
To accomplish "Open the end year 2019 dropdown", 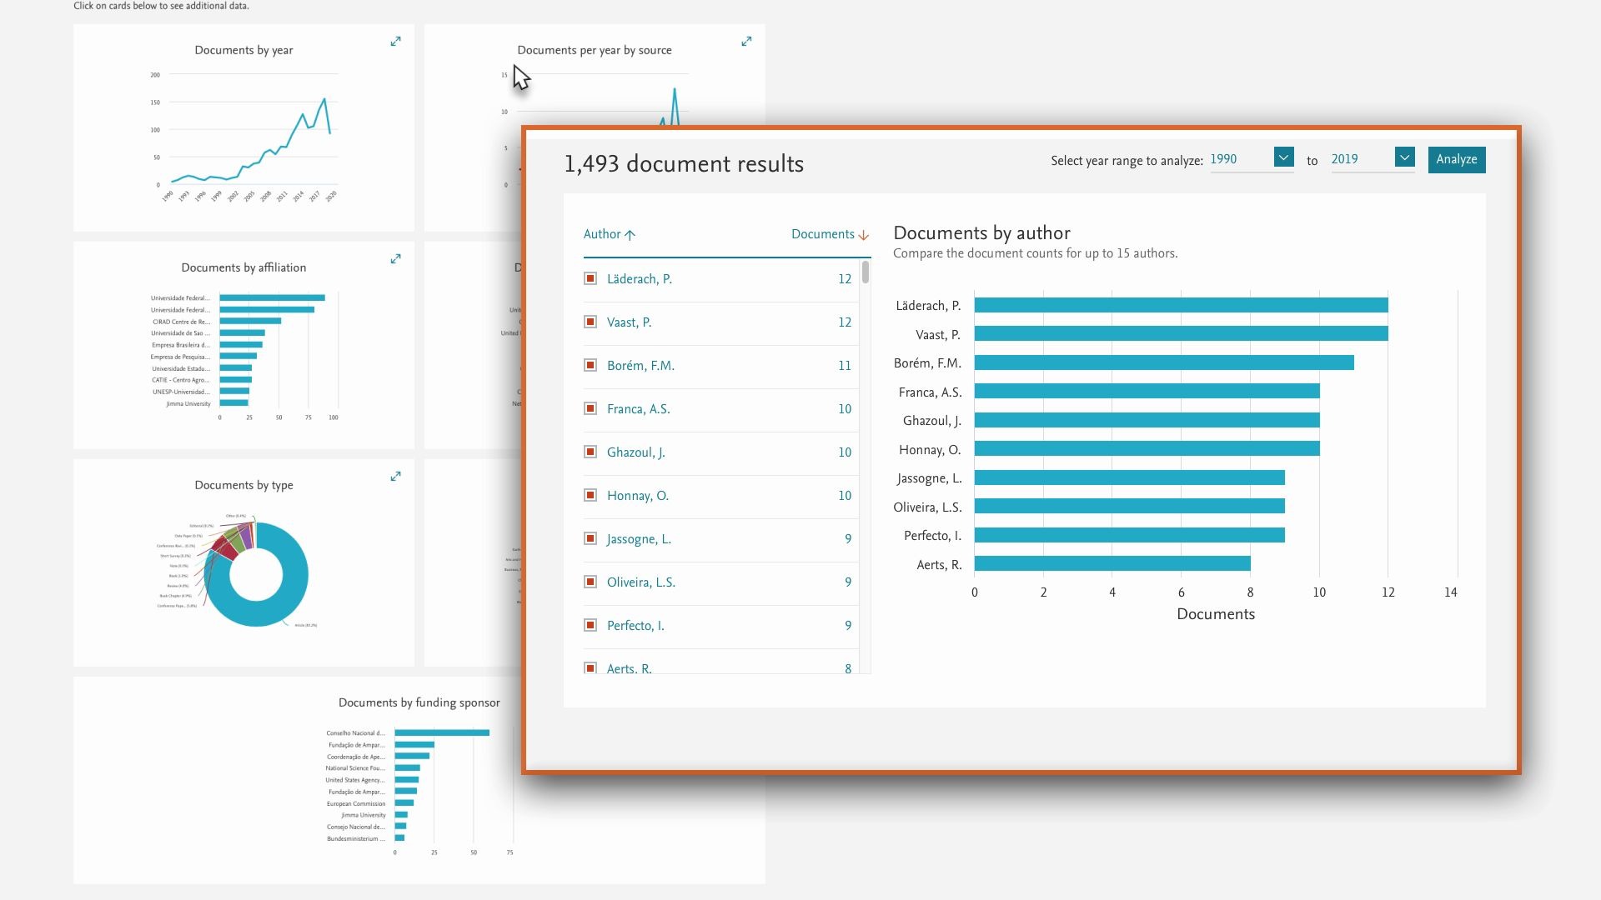I will coord(1404,157).
